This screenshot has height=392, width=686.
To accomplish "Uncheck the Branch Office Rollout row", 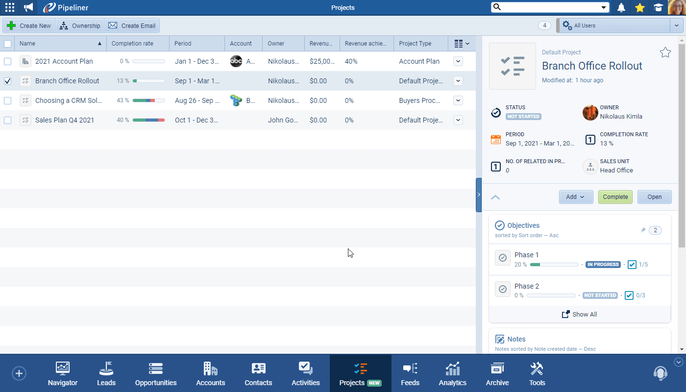I will click(7, 81).
